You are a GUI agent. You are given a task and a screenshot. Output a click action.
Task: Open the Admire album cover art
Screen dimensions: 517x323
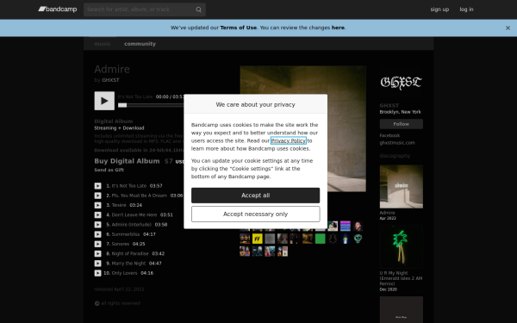[302, 128]
